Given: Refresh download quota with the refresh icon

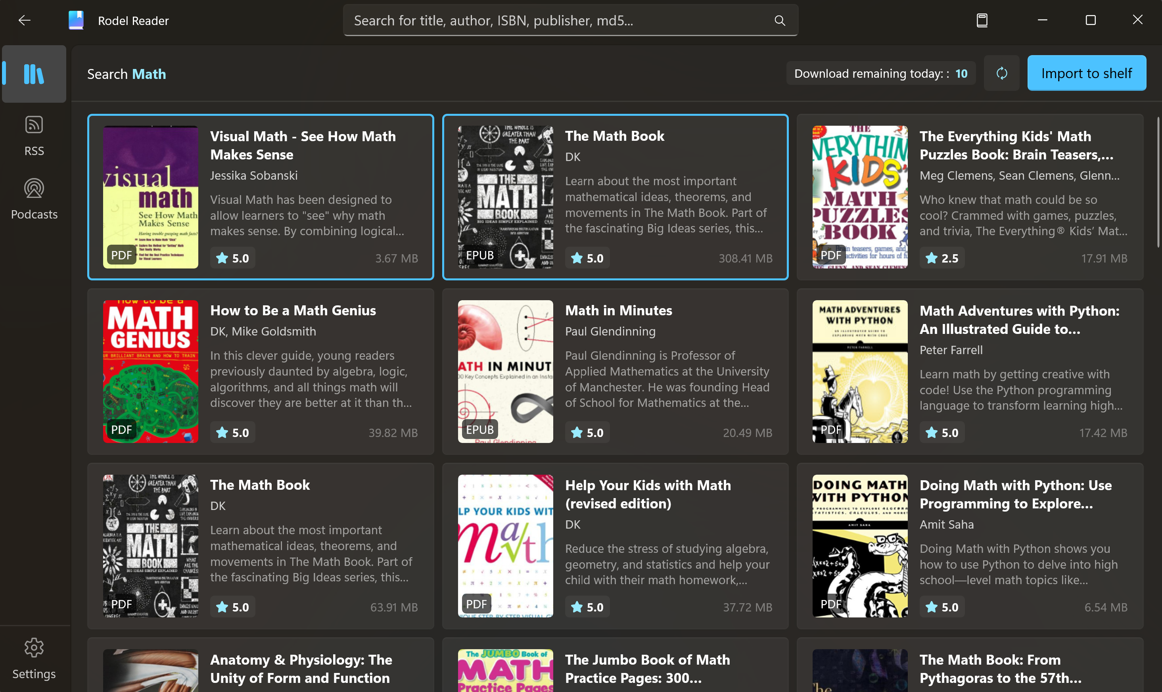Looking at the screenshot, I should tap(1002, 73).
